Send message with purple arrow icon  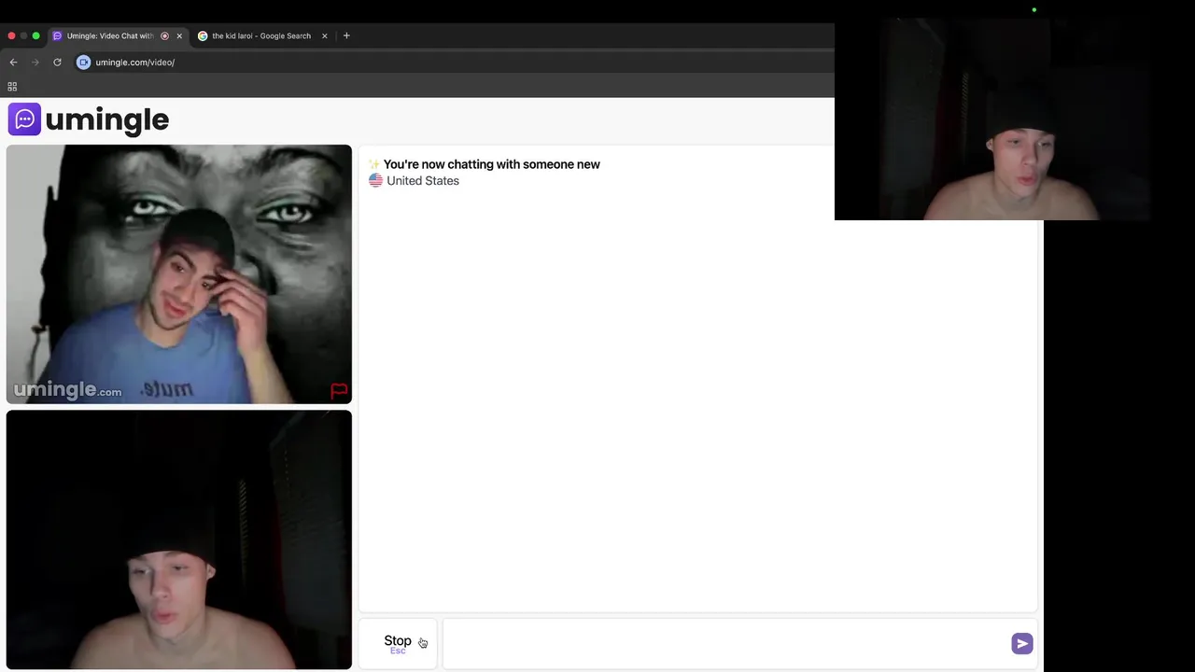click(x=1022, y=643)
